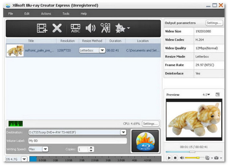Click the Letterbox resize mode value
The width and height of the screenshot is (228, 165).
click(x=202, y=56)
